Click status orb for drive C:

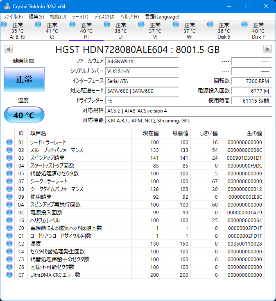pyautogui.click(x=38, y=25)
